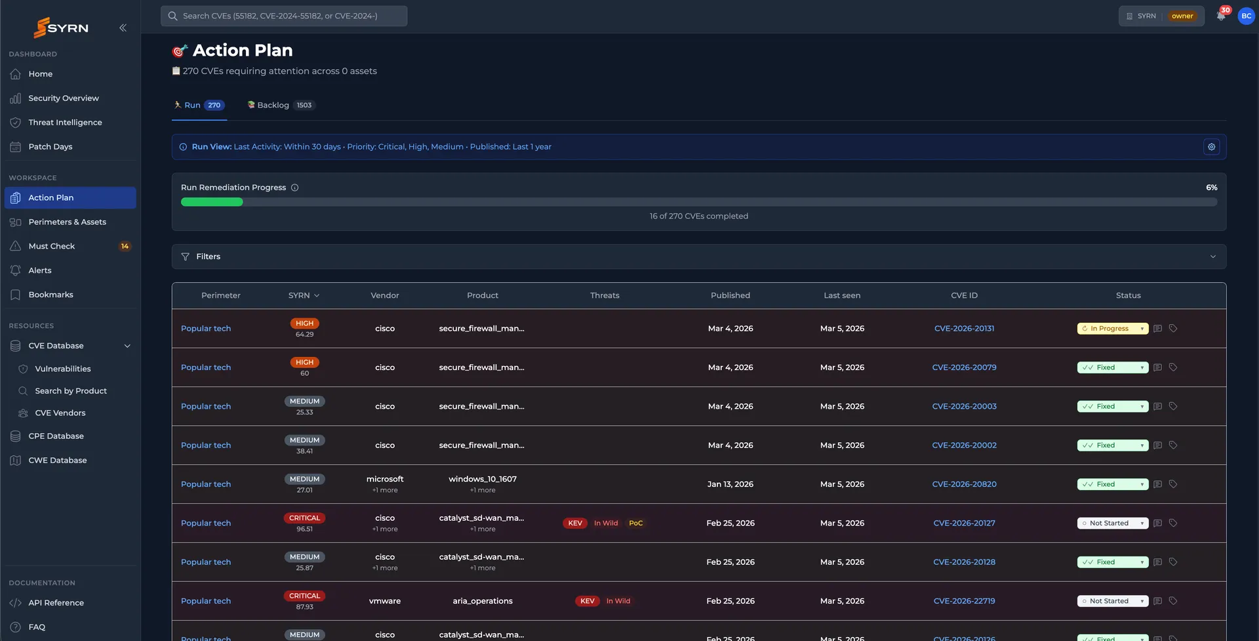Viewport: 1259px width, 641px height.
Task: Open the CVE-2026-22719 link
Action: pos(964,601)
